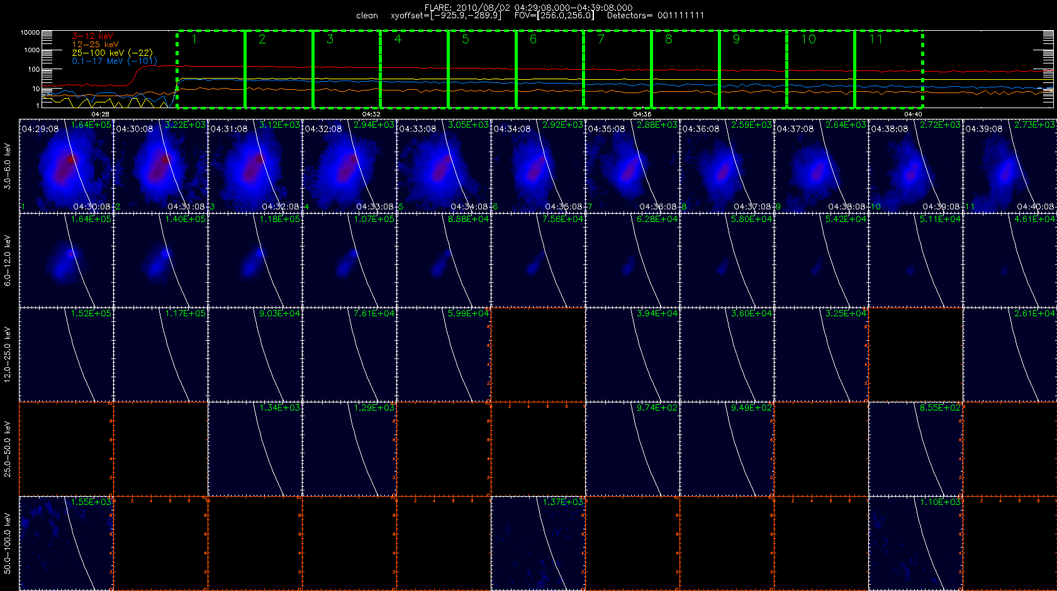Image resolution: width=1057 pixels, height=591 pixels.
Task: Open the 6-12 keV image labeled 1.07E+05
Action: pos(350,260)
